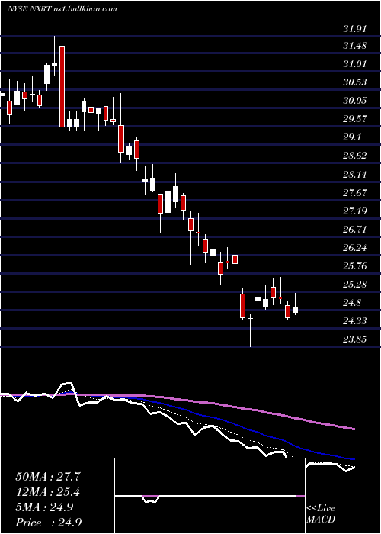
Task: Click the 24.33 price axis label
Action: click(x=354, y=321)
